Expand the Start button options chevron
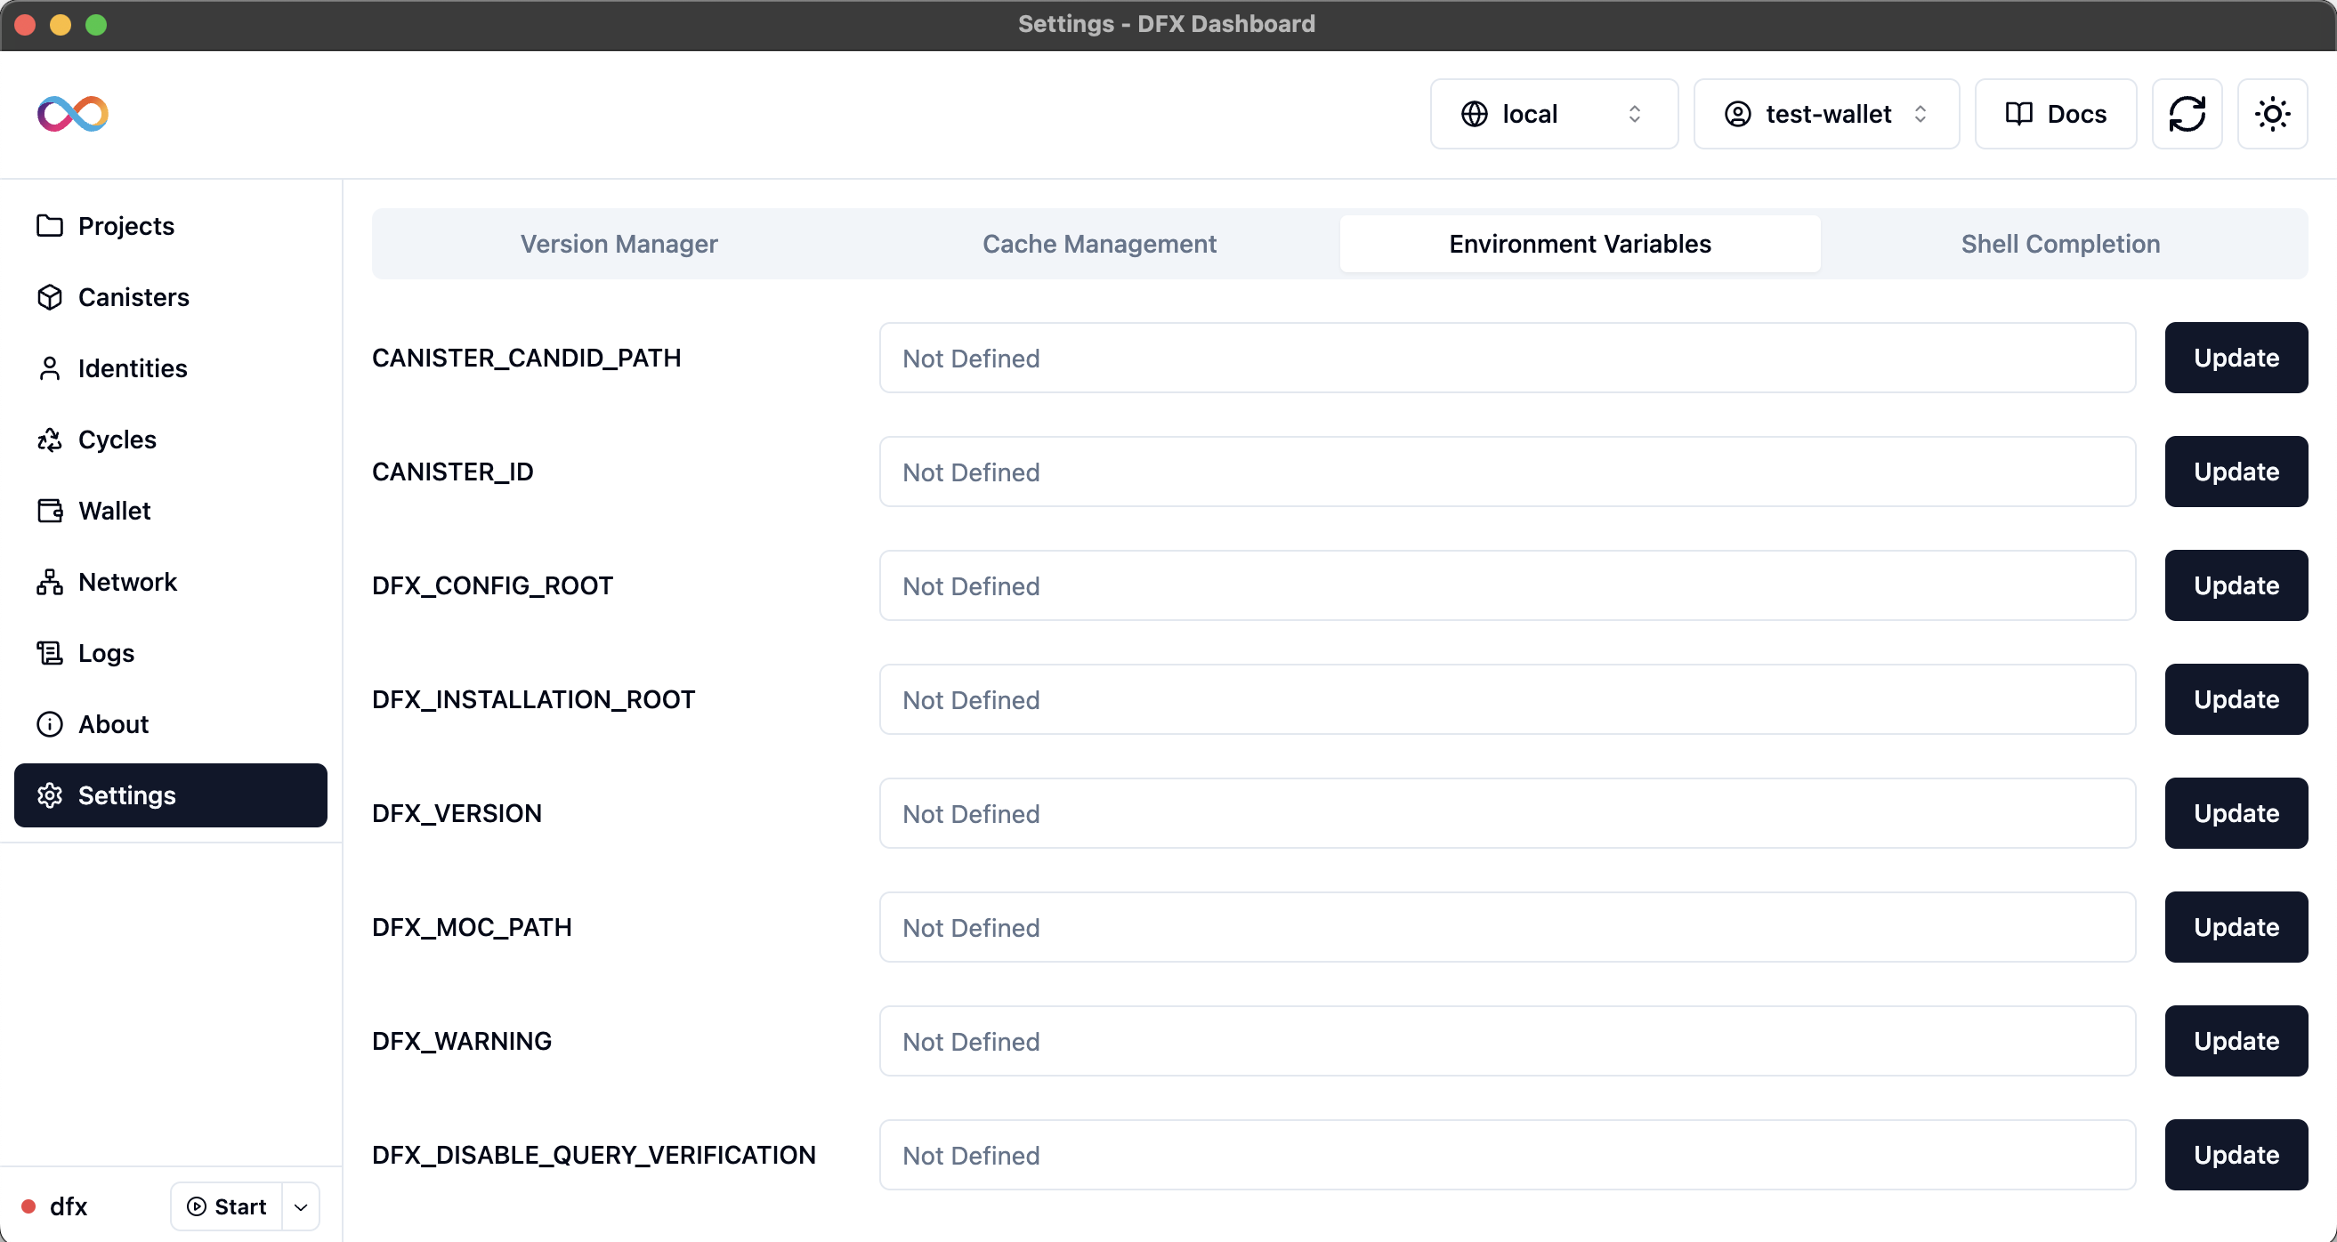The width and height of the screenshot is (2337, 1242). 300,1206
